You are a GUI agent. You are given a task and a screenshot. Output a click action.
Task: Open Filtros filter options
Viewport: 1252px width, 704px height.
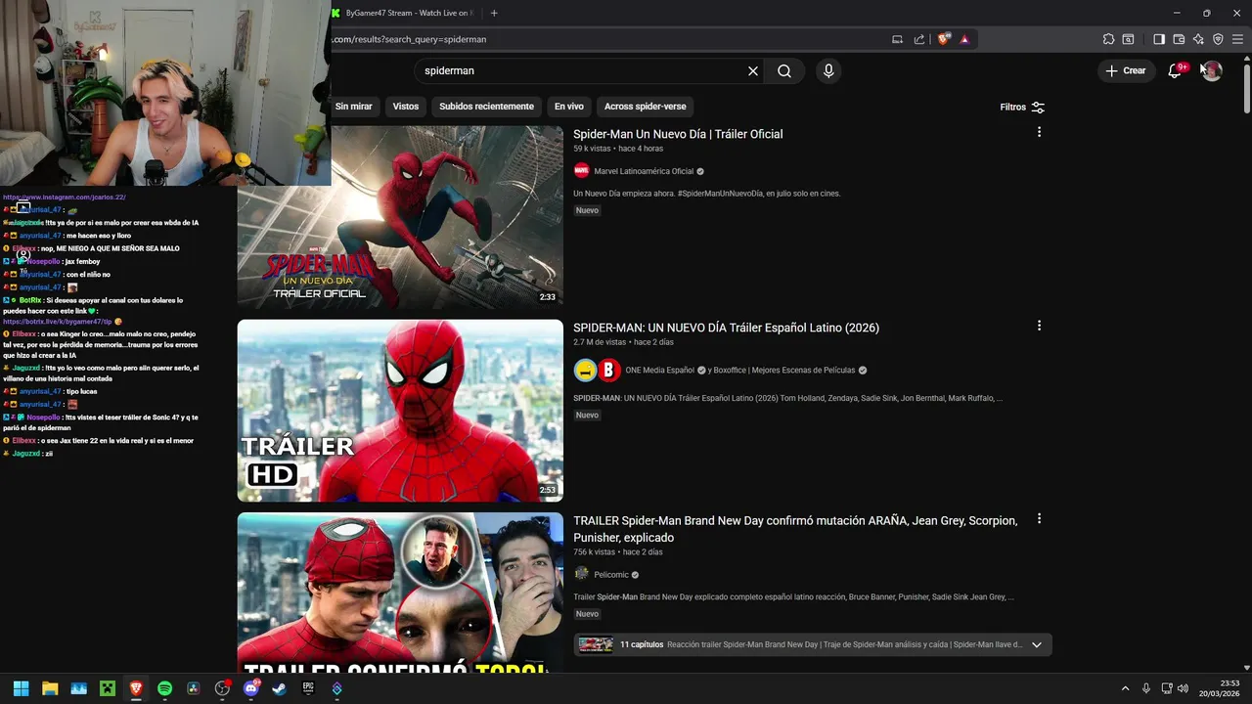click(1022, 107)
